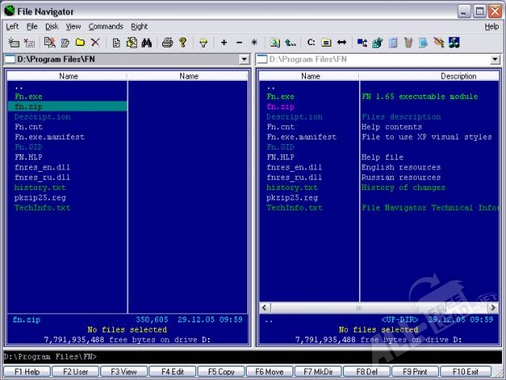Click the printer icon in toolbar

coord(168,43)
